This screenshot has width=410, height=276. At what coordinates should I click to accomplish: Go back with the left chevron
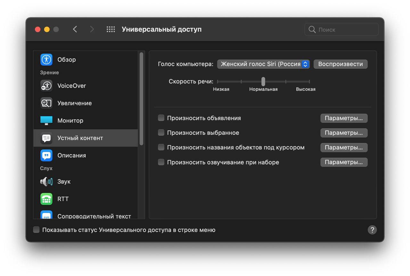point(75,29)
